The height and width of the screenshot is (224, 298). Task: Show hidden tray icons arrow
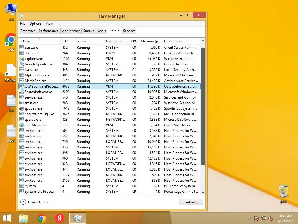point(249,218)
